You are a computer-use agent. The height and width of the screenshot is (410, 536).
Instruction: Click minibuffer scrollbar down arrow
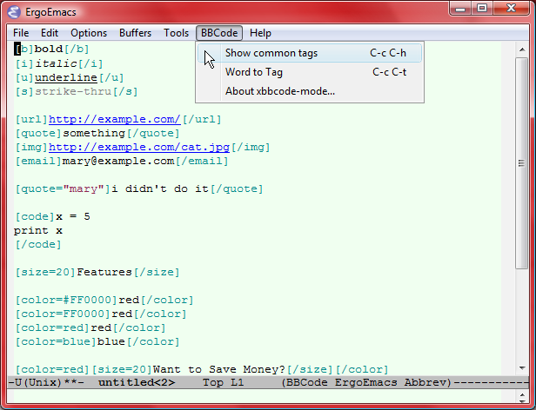pyautogui.click(x=522, y=401)
